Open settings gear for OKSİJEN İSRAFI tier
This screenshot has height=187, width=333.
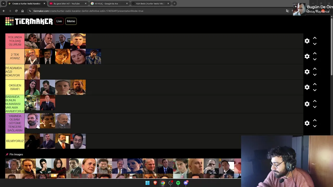point(307,87)
